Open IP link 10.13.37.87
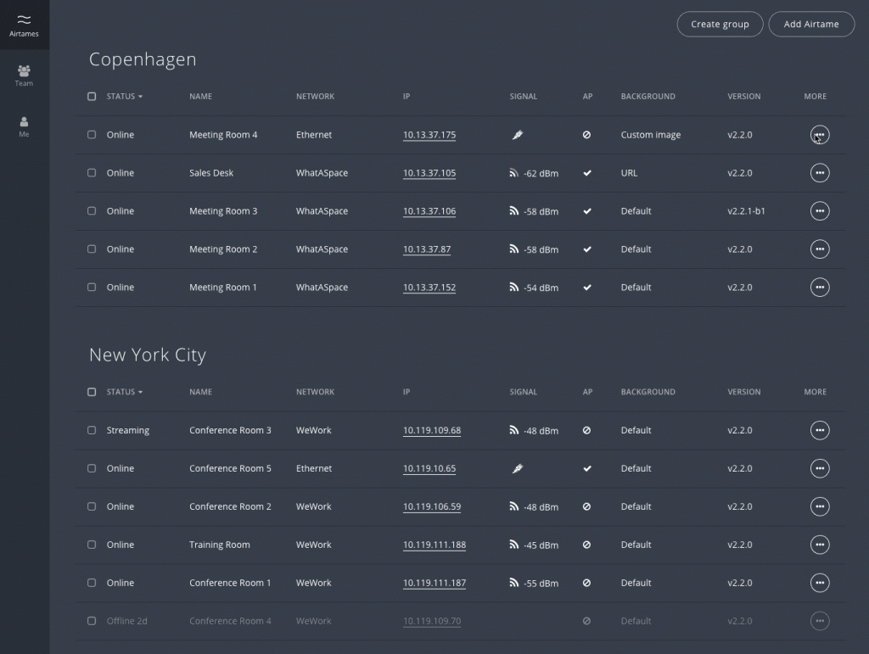Image resolution: width=869 pixels, height=654 pixels. (427, 249)
